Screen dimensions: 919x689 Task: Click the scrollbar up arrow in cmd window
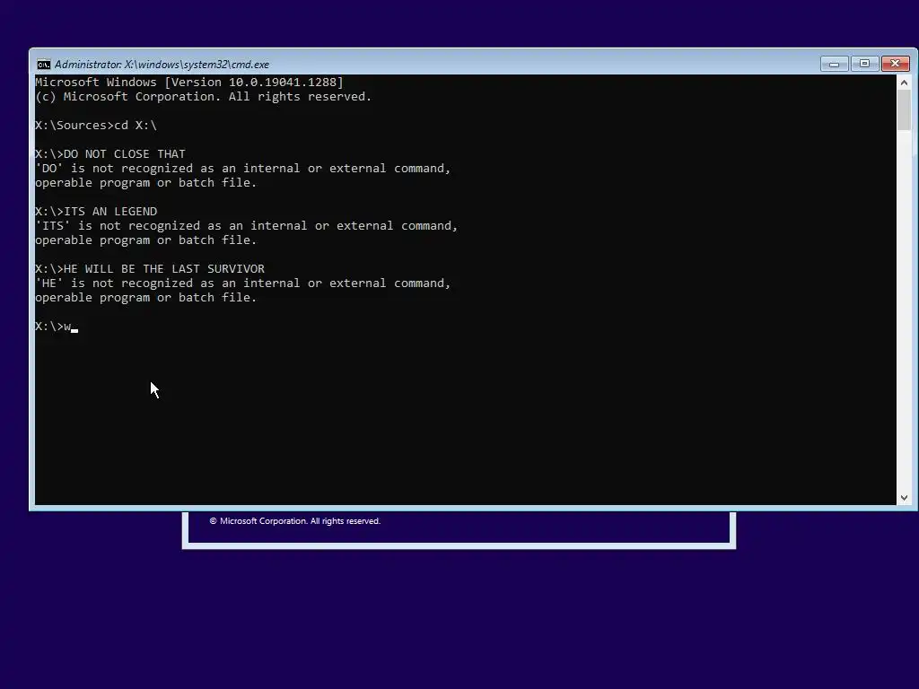pyautogui.click(x=904, y=83)
